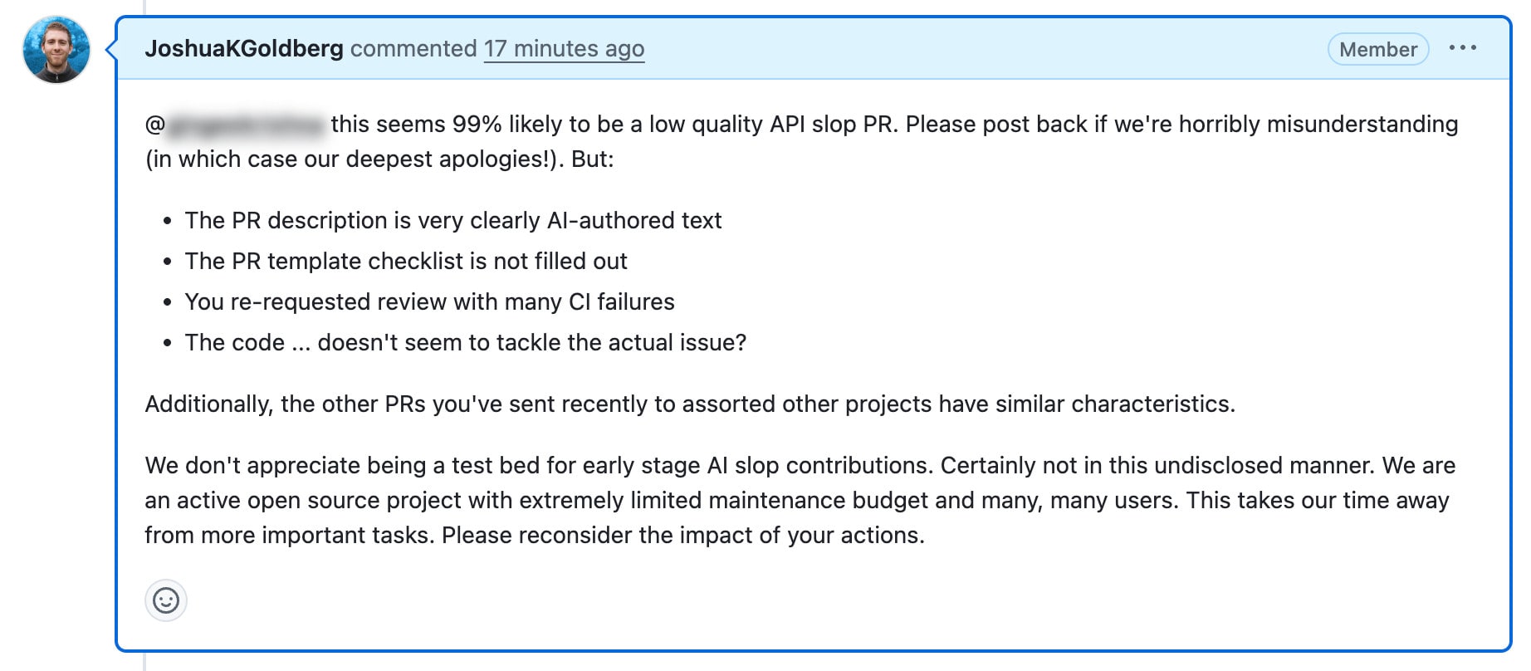This screenshot has height=671, width=1531.
Task: Visit JoshuaKGoldberg's profile
Action: 244,49
